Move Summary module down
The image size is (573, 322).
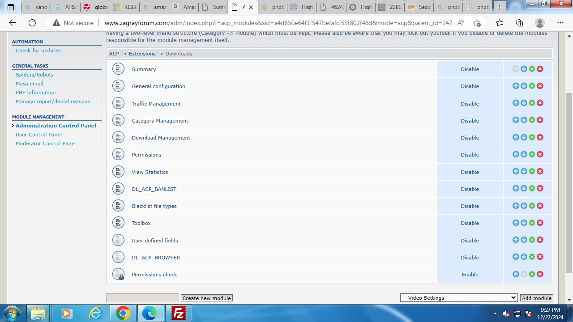click(x=524, y=69)
